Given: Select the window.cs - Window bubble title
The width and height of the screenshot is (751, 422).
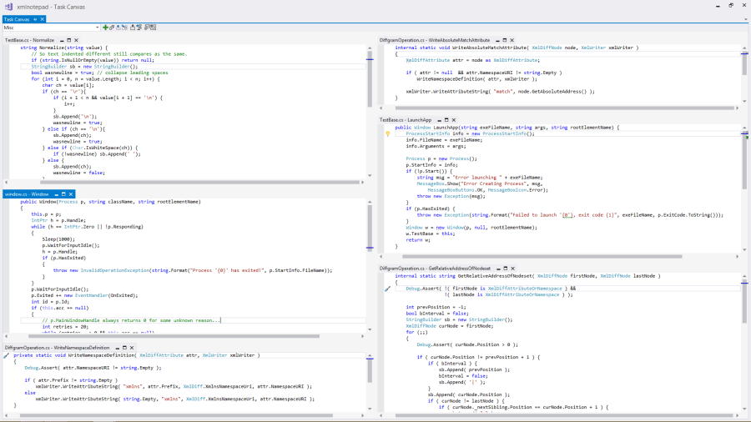Looking at the screenshot, I should 26,193.
